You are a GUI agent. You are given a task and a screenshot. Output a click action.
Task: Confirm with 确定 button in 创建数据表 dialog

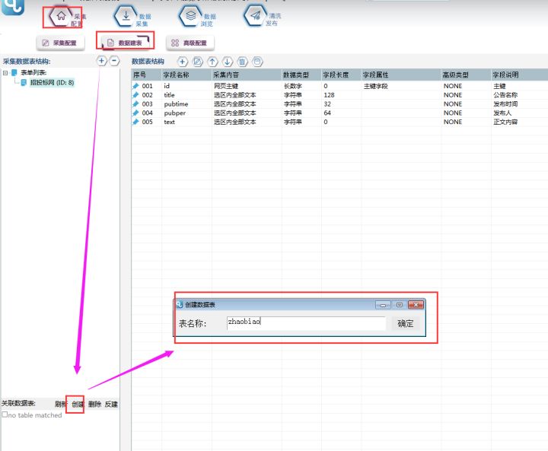click(x=406, y=323)
